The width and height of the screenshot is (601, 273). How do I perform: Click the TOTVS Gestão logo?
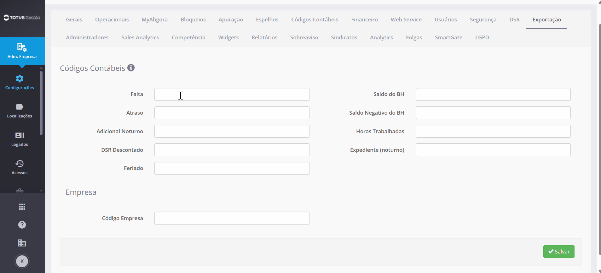point(22,18)
